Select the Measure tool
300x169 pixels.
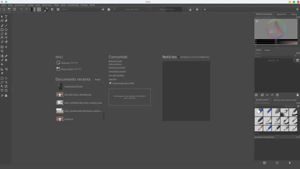(x=6, y=69)
